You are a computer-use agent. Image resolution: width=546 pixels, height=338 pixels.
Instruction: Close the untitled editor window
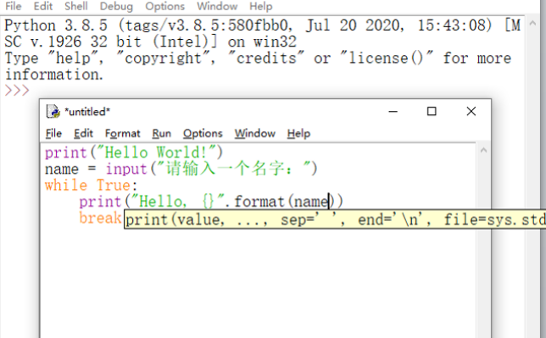click(471, 111)
